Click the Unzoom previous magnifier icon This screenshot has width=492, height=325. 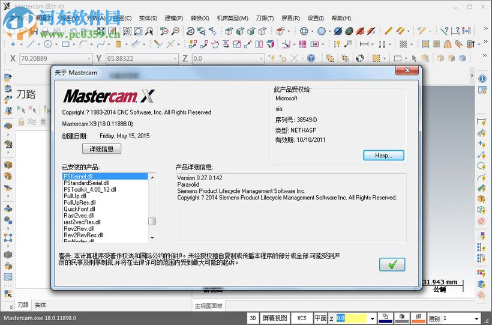[x=164, y=31]
